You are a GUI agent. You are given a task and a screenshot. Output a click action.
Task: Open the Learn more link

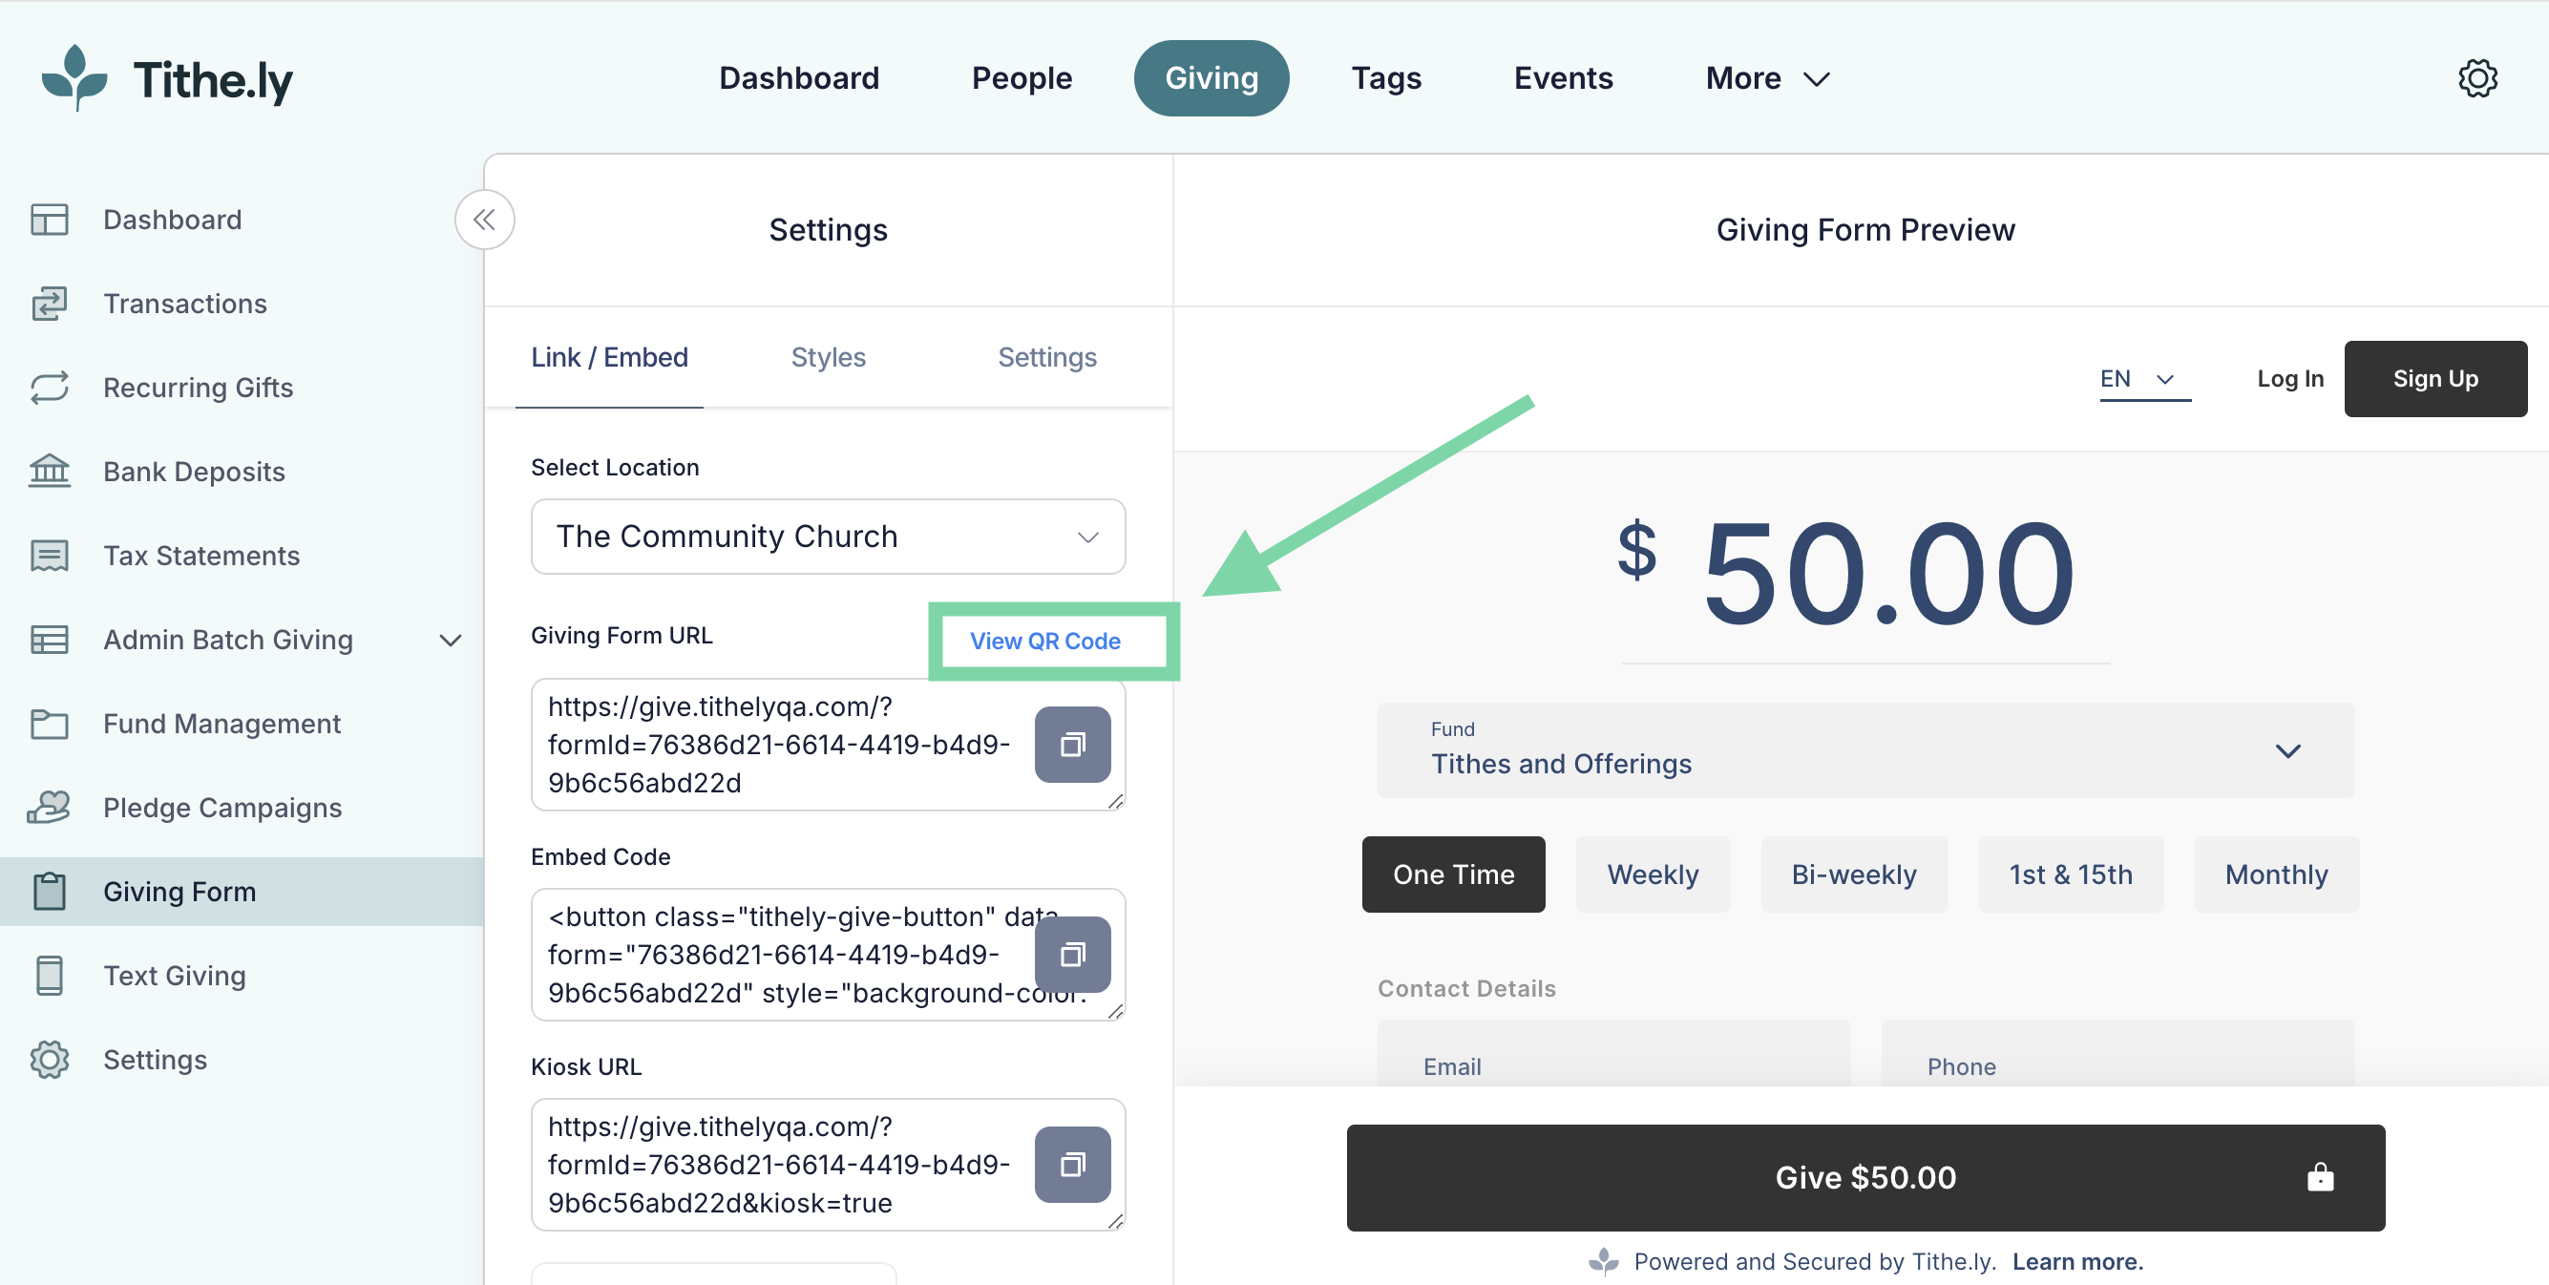click(x=2078, y=1261)
